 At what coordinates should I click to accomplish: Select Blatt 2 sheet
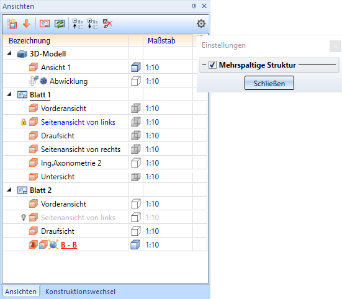[x=40, y=190]
